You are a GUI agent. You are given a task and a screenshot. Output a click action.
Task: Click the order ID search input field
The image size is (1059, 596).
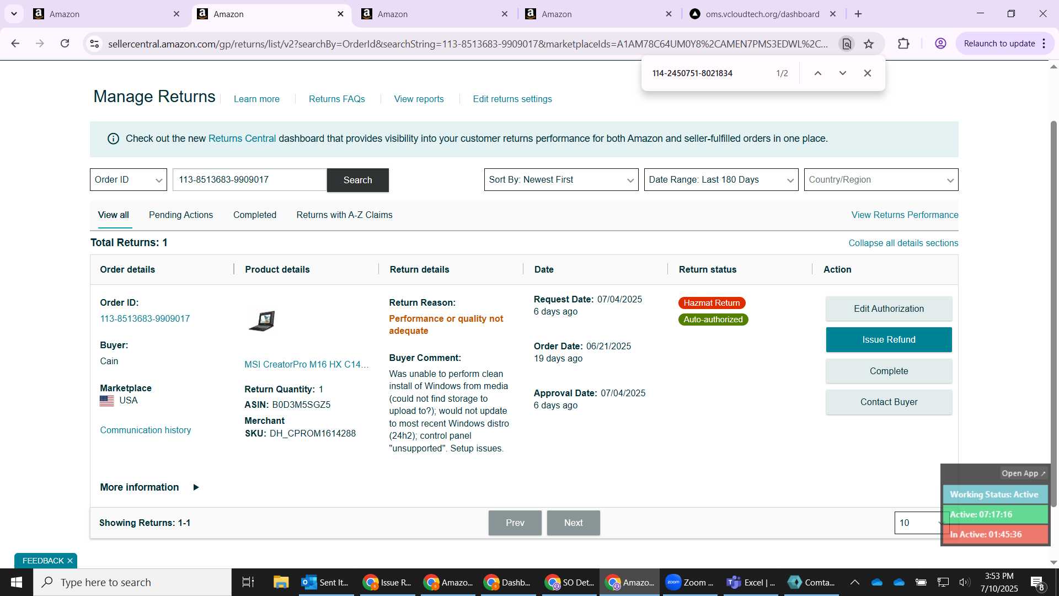click(x=249, y=180)
